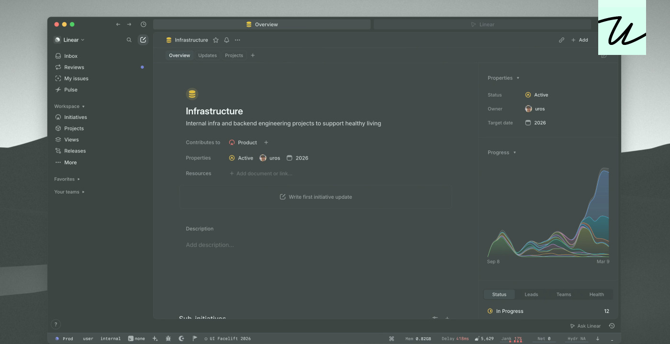Go forward with the right arrow
Screen dimensions: 670x344
[129, 24]
